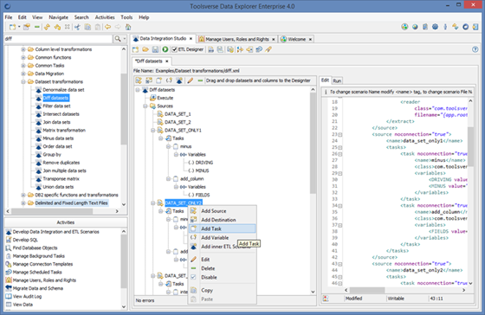Click in the diff search input field

point(58,39)
